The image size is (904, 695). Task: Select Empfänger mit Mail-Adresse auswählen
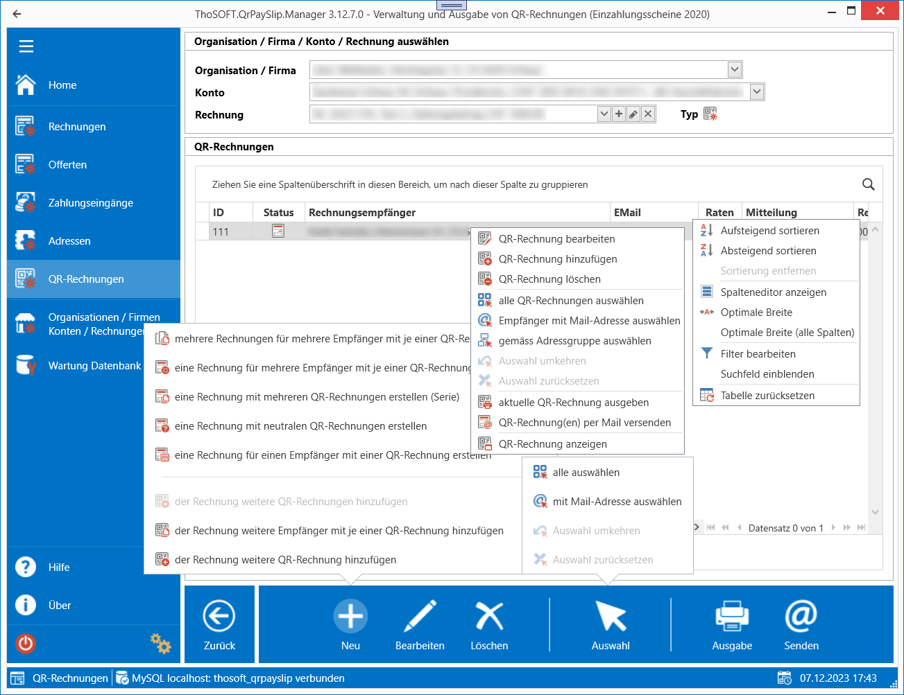578,321
